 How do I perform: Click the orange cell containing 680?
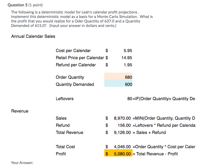118,76
